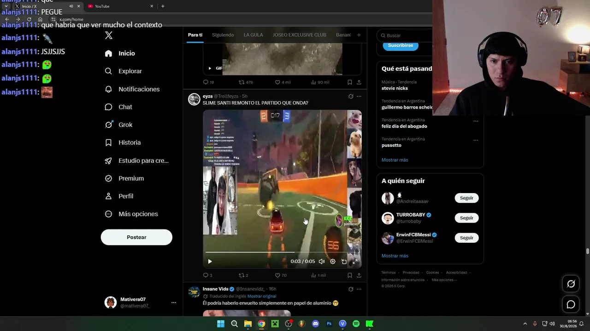Repost the GIF post with 479 reposts
This screenshot has width=590, height=331.
tap(246, 82)
